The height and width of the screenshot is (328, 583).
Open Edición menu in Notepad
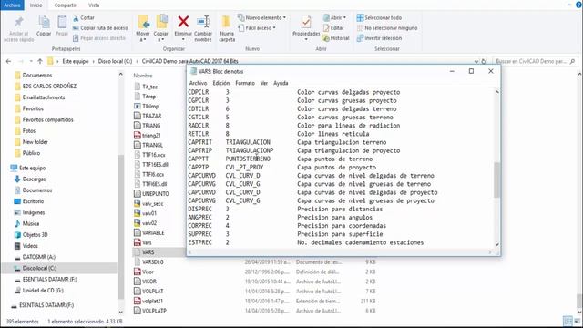[x=220, y=83]
